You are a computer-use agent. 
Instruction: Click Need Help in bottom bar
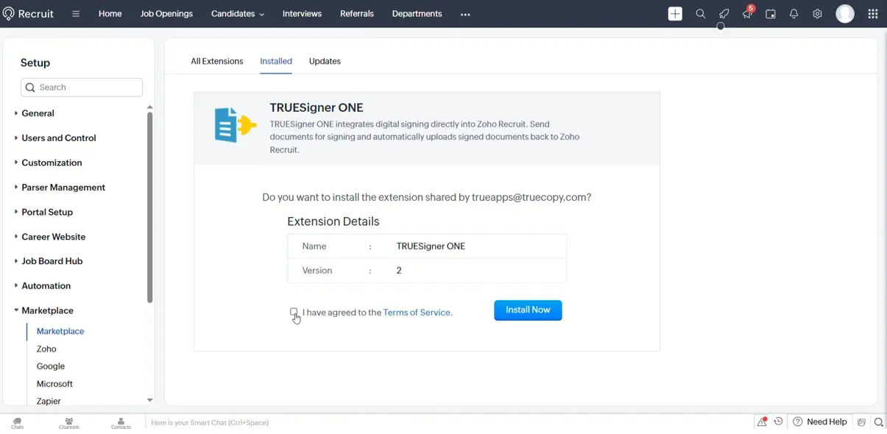click(x=819, y=421)
